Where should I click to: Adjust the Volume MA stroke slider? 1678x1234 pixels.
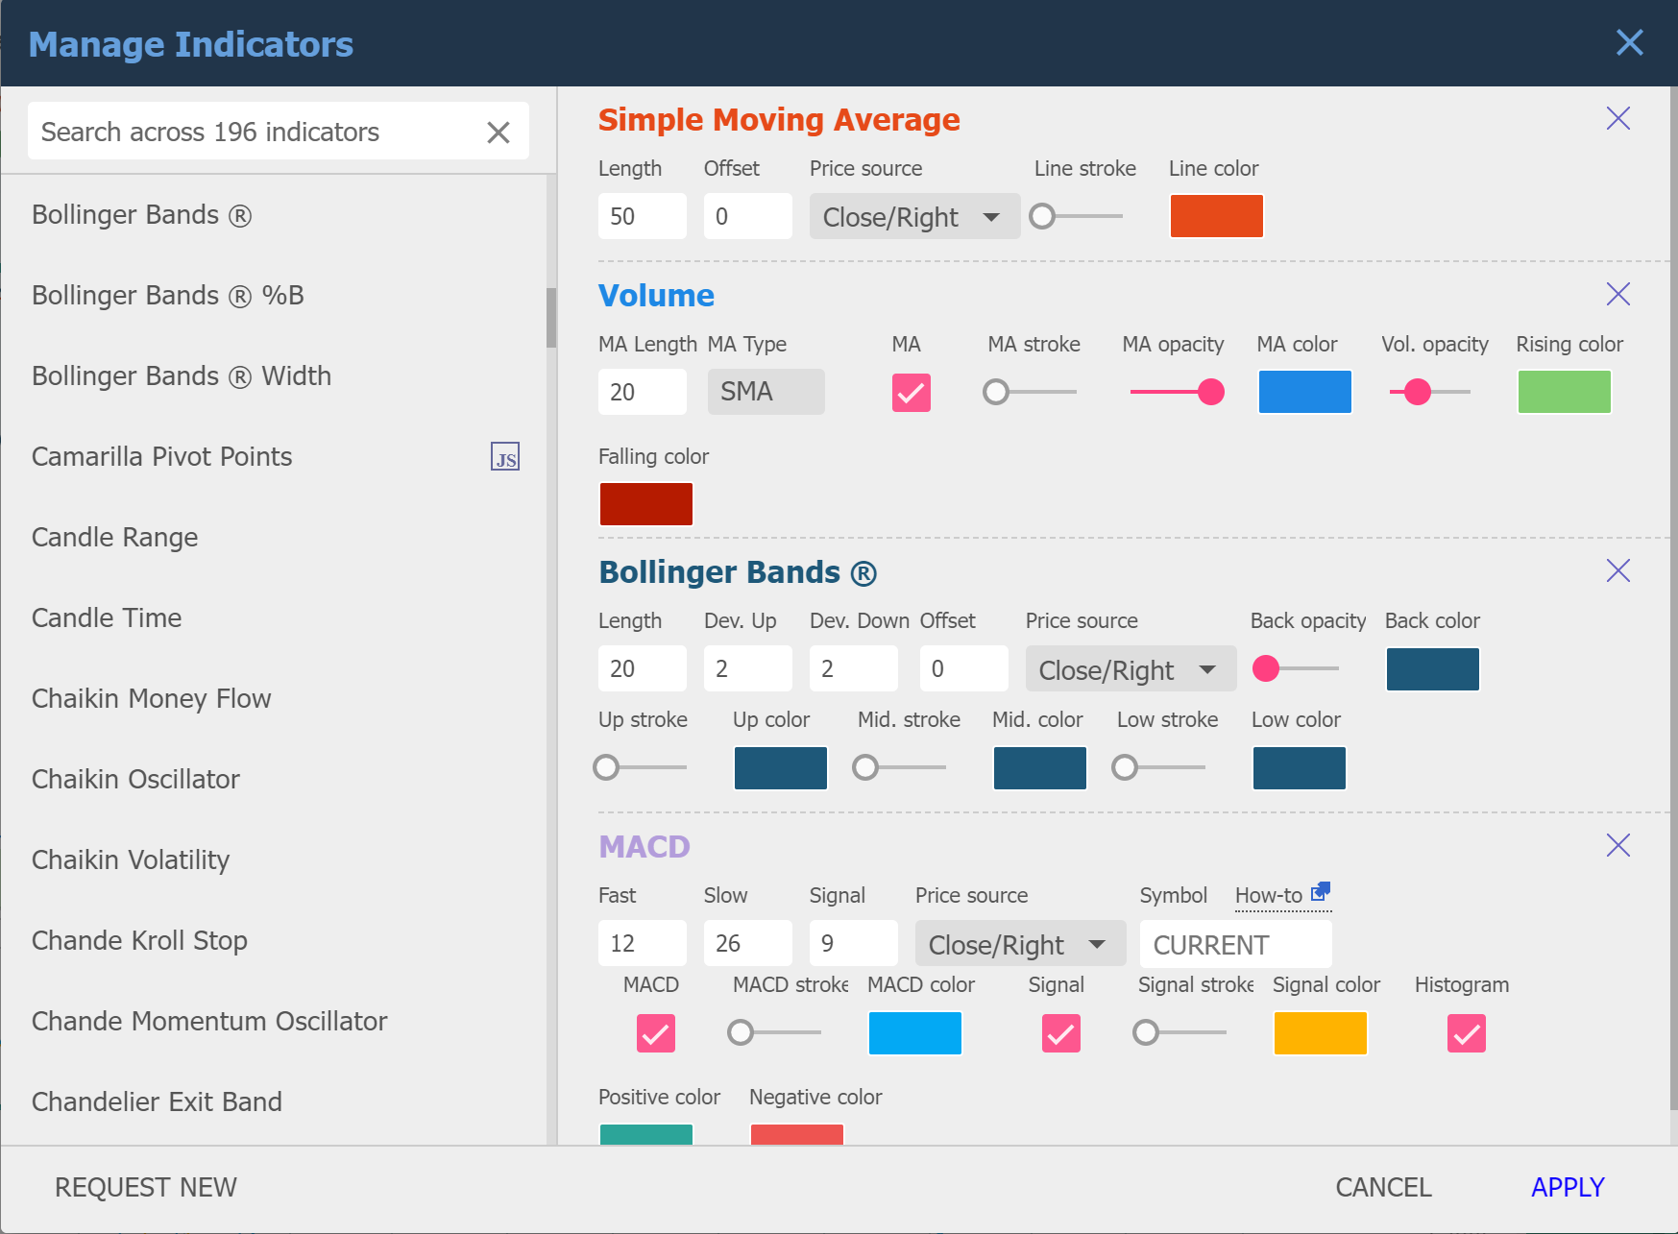point(1030,392)
